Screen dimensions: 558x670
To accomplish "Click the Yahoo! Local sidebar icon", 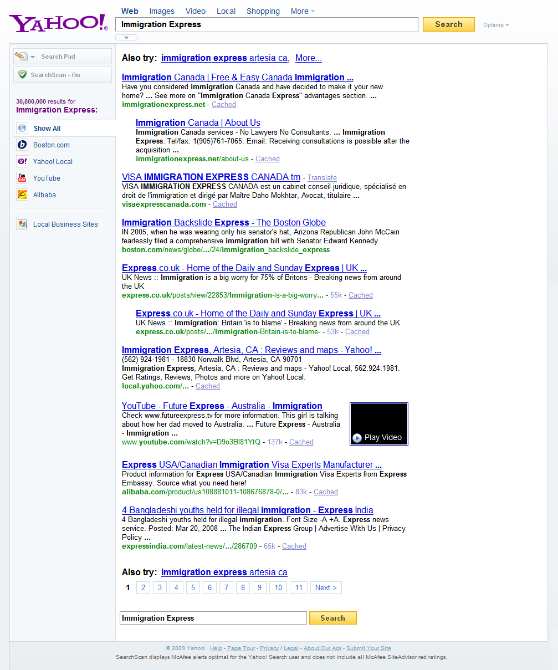I will point(22,162).
